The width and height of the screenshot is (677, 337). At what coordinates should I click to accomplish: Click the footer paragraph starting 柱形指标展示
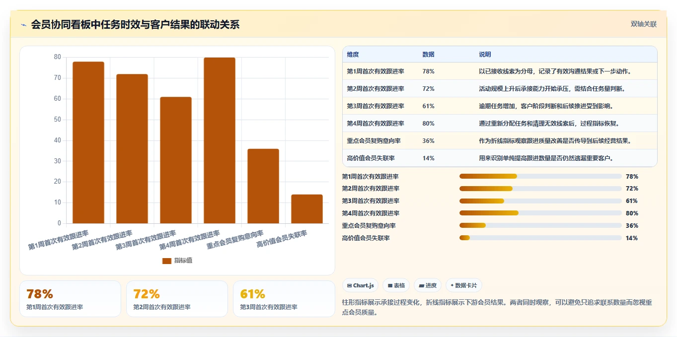click(x=497, y=307)
